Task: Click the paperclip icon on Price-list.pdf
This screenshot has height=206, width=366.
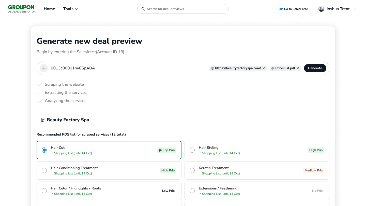Action: pyautogui.click(x=273, y=68)
